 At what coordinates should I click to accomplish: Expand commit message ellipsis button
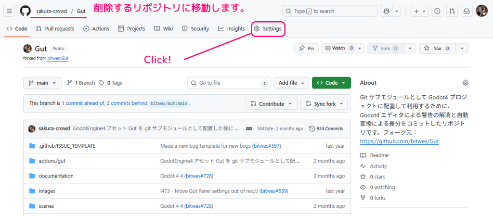[249, 128]
